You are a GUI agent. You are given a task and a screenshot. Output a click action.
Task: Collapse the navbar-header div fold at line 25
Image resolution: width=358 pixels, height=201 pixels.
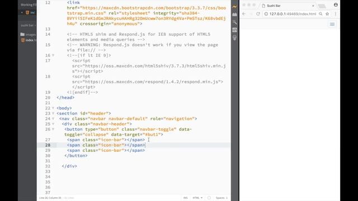tap(53, 124)
